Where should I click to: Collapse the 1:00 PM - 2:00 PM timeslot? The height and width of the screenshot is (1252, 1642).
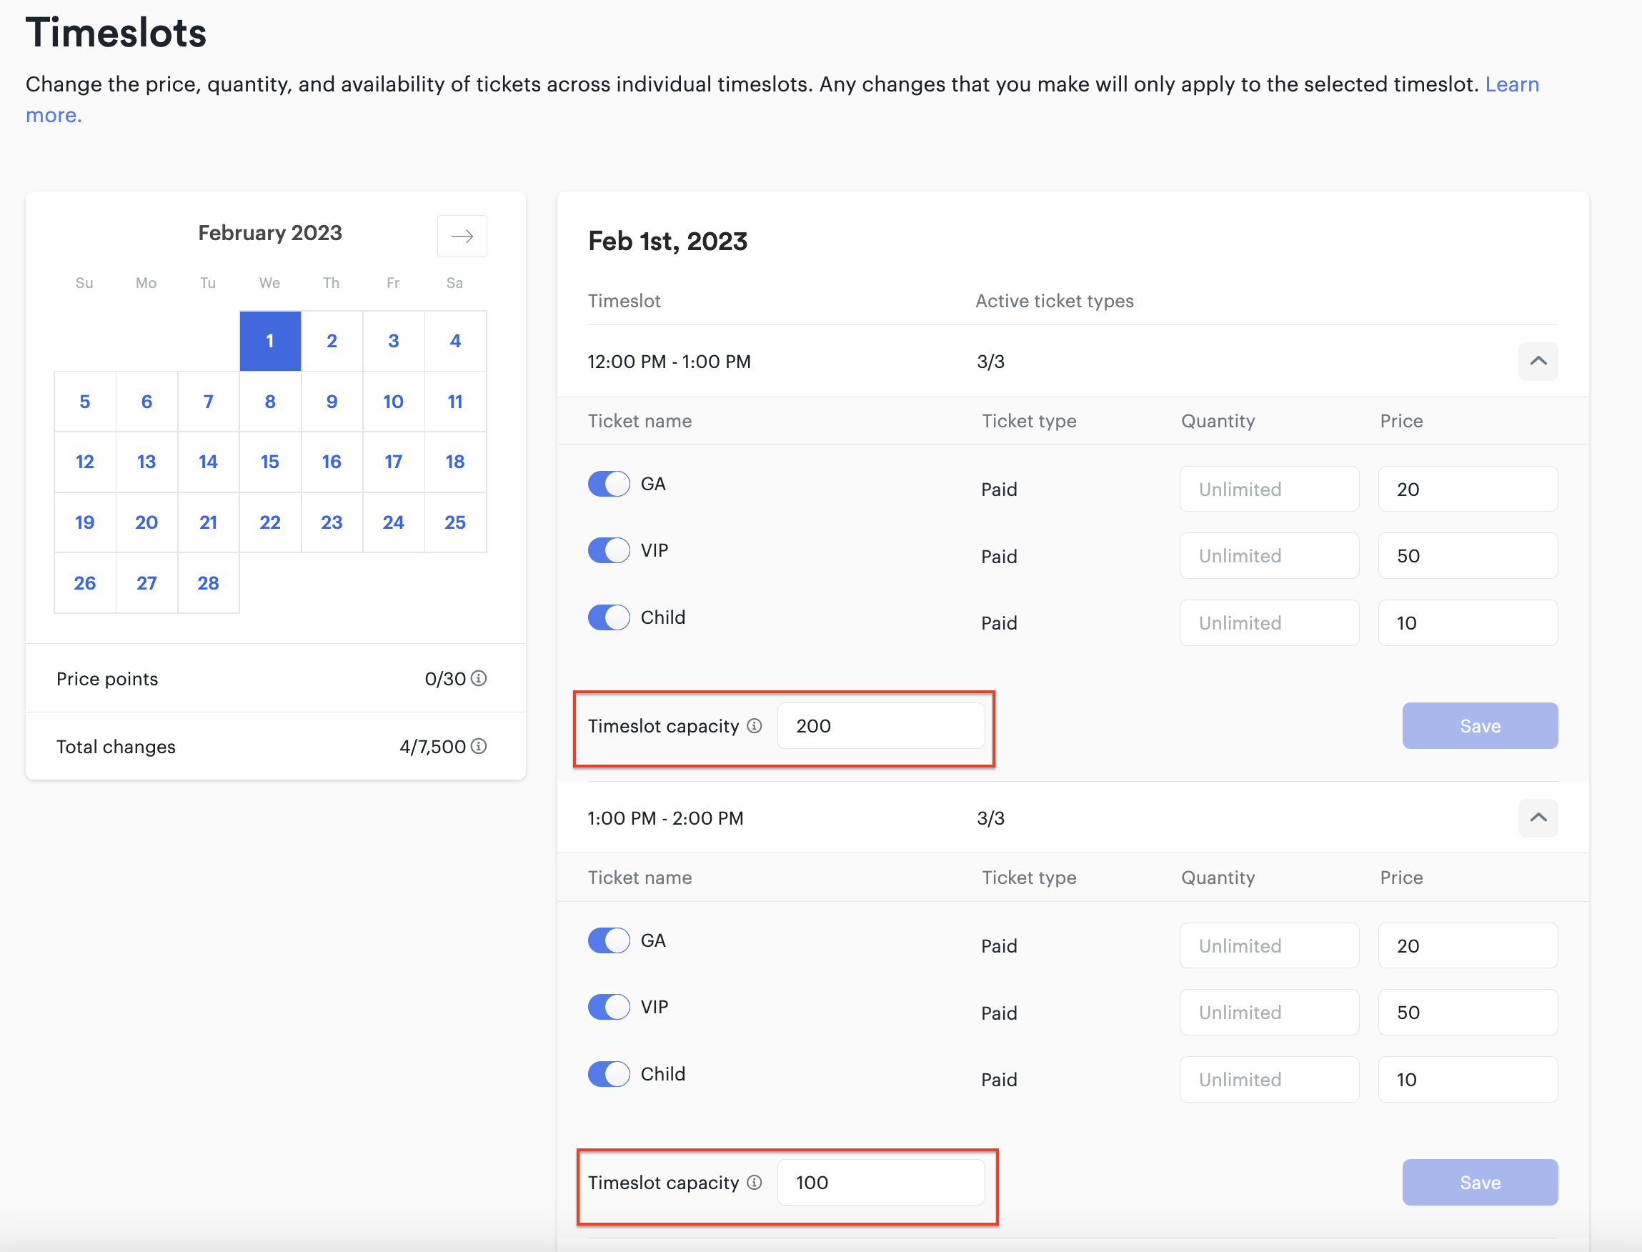pos(1538,818)
